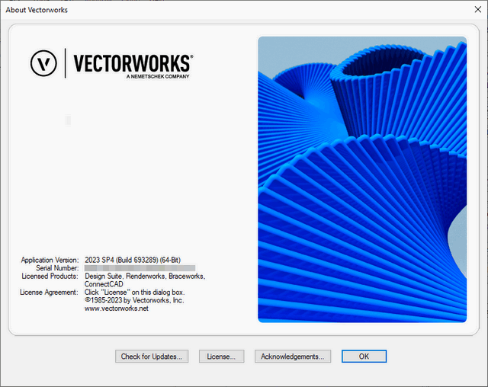Click the License Agreement label

[49, 292]
